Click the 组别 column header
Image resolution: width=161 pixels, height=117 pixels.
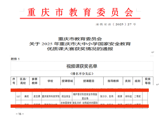pyautogui.click(x=138, y=81)
